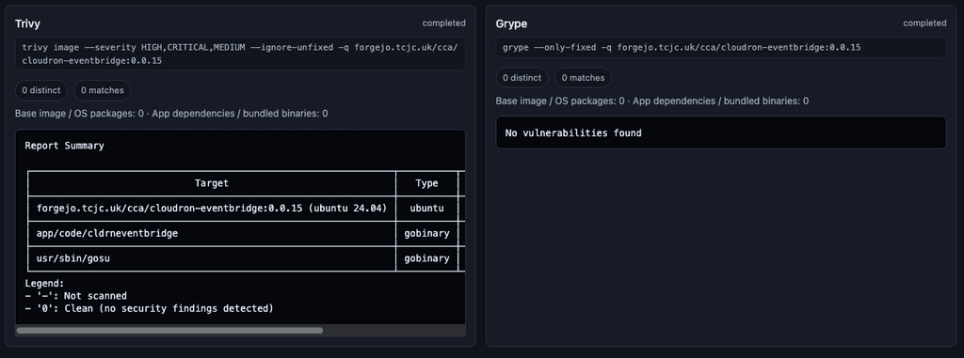This screenshot has width=964, height=358.
Task: Select the grype --only-fixed command box
Action: pyautogui.click(x=721, y=47)
